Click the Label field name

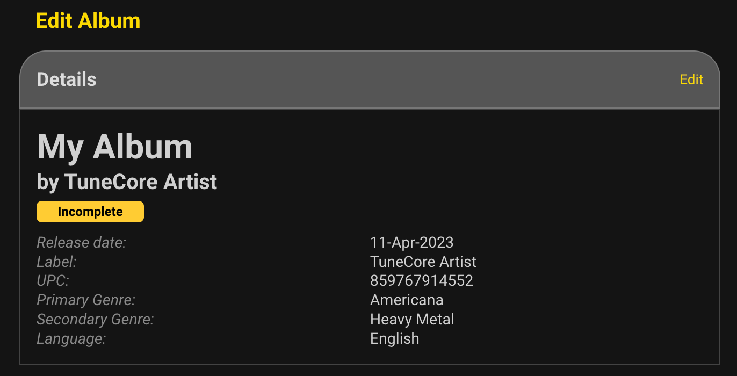(x=56, y=262)
